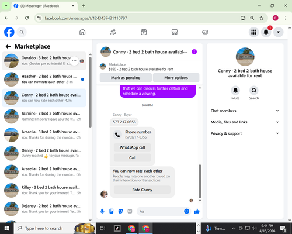Open Aracelia 3 bed 2 bath conversation
This screenshot has width=292, height=234.
point(44,135)
